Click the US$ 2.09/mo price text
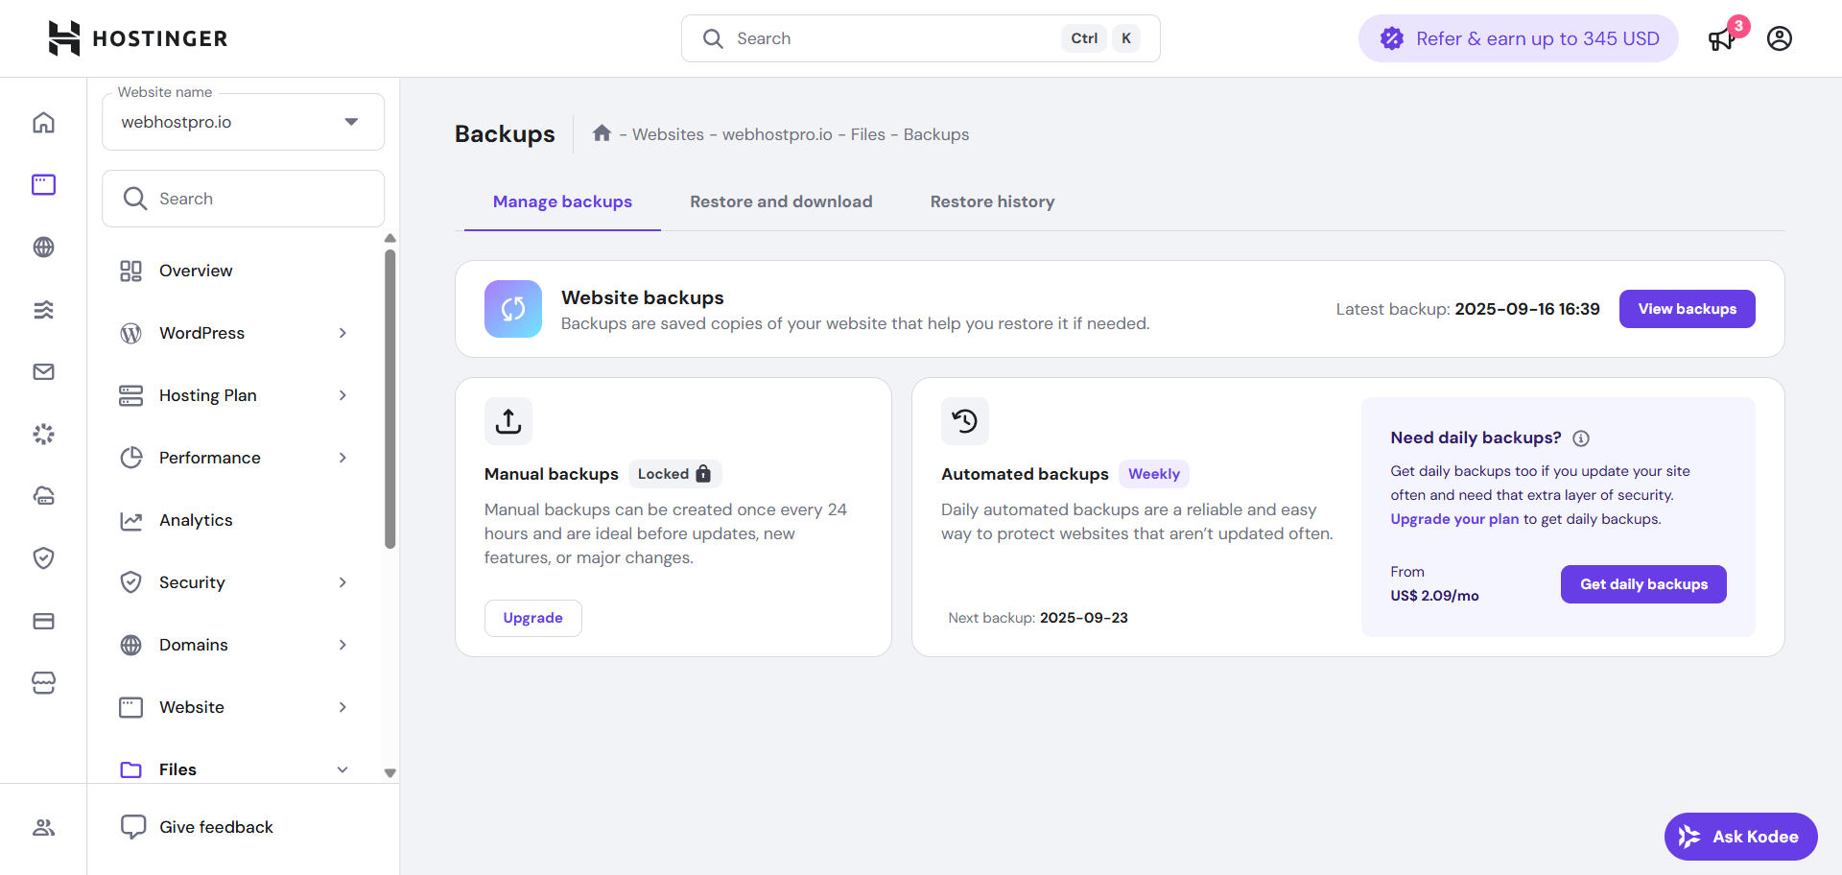 click(1434, 596)
